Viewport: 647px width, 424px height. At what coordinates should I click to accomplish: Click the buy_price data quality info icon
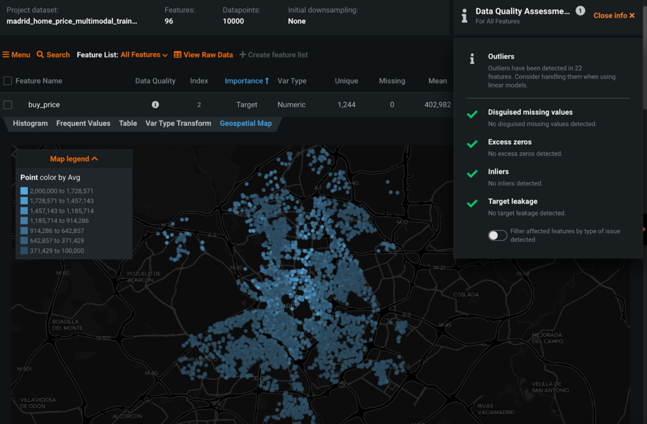155,104
